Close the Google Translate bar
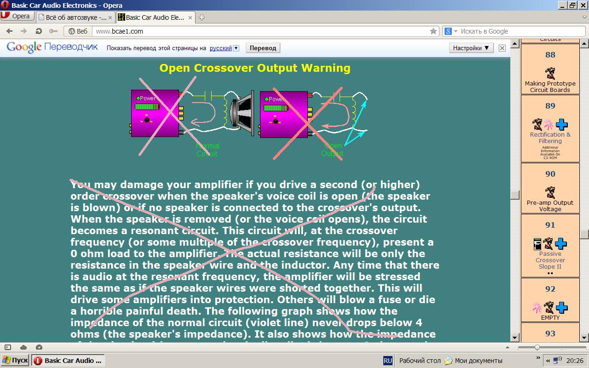 [502, 48]
